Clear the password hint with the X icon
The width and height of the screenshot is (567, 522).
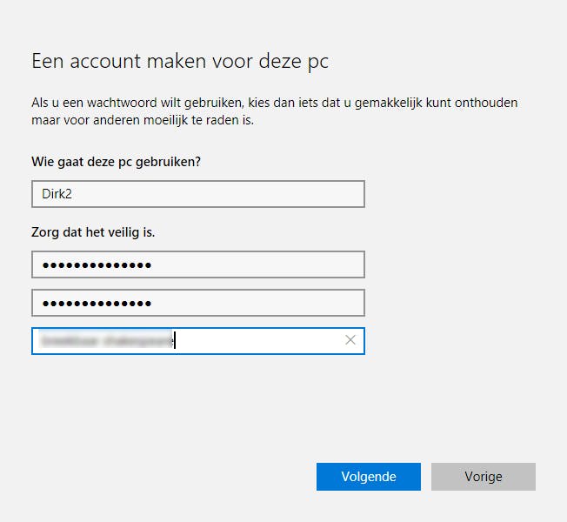tap(350, 340)
